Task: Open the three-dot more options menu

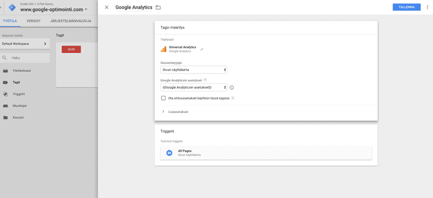Action: [428, 7]
